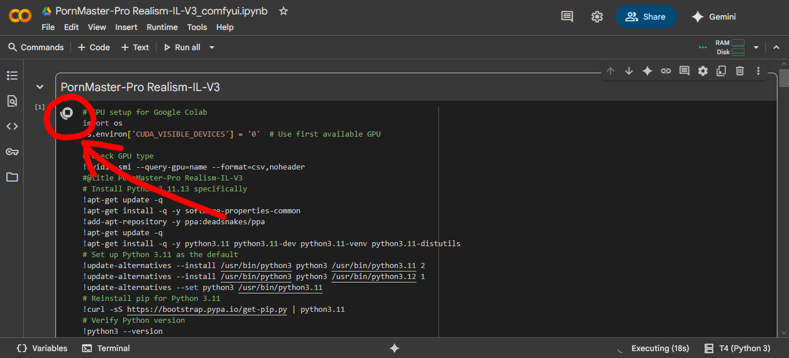The image size is (789, 358).
Task: Browse files in the sidebar
Action: click(x=12, y=176)
